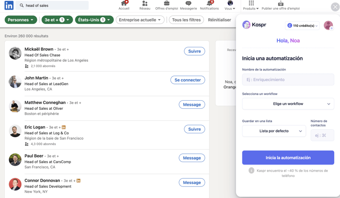Screen dimensions: 340x198
Task: Open Entreprise actuelle filter dropdown
Action: click(x=140, y=20)
